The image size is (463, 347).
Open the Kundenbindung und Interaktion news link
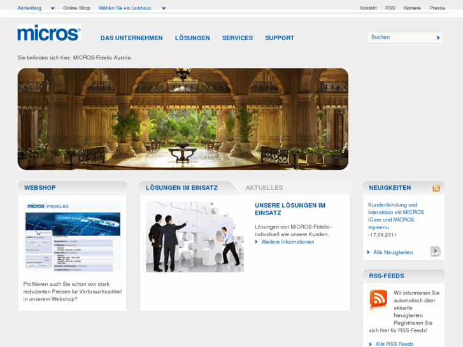395,216
